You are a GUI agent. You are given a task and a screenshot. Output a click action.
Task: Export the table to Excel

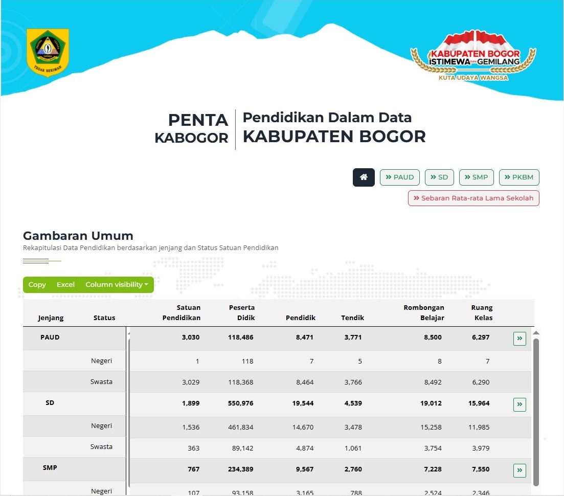click(65, 285)
